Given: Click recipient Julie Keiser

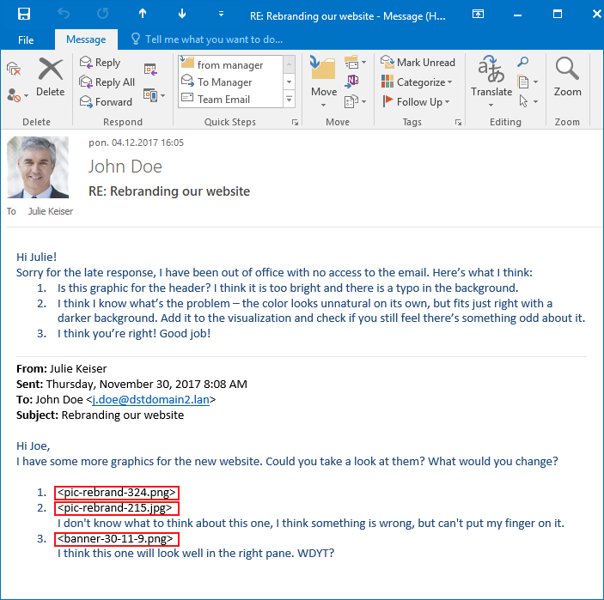Looking at the screenshot, I should [51, 211].
